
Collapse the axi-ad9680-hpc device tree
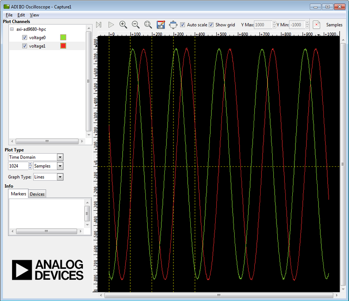tap(12, 29)
